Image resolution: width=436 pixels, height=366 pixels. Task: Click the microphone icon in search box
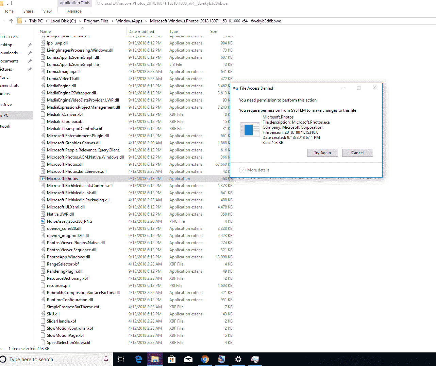coord(106,359)
